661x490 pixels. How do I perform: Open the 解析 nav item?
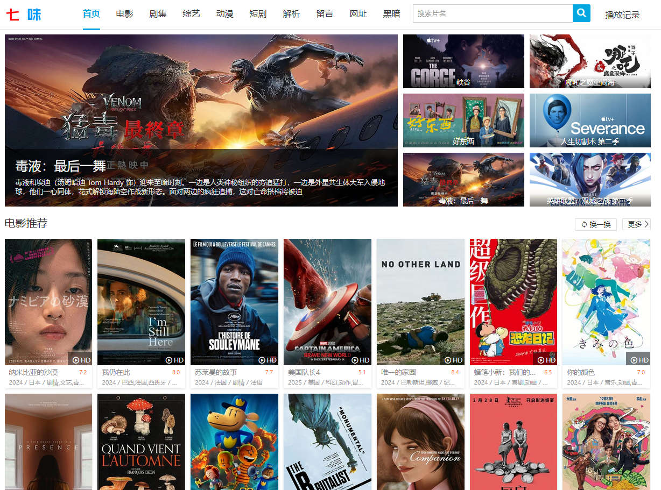point(292,13)
